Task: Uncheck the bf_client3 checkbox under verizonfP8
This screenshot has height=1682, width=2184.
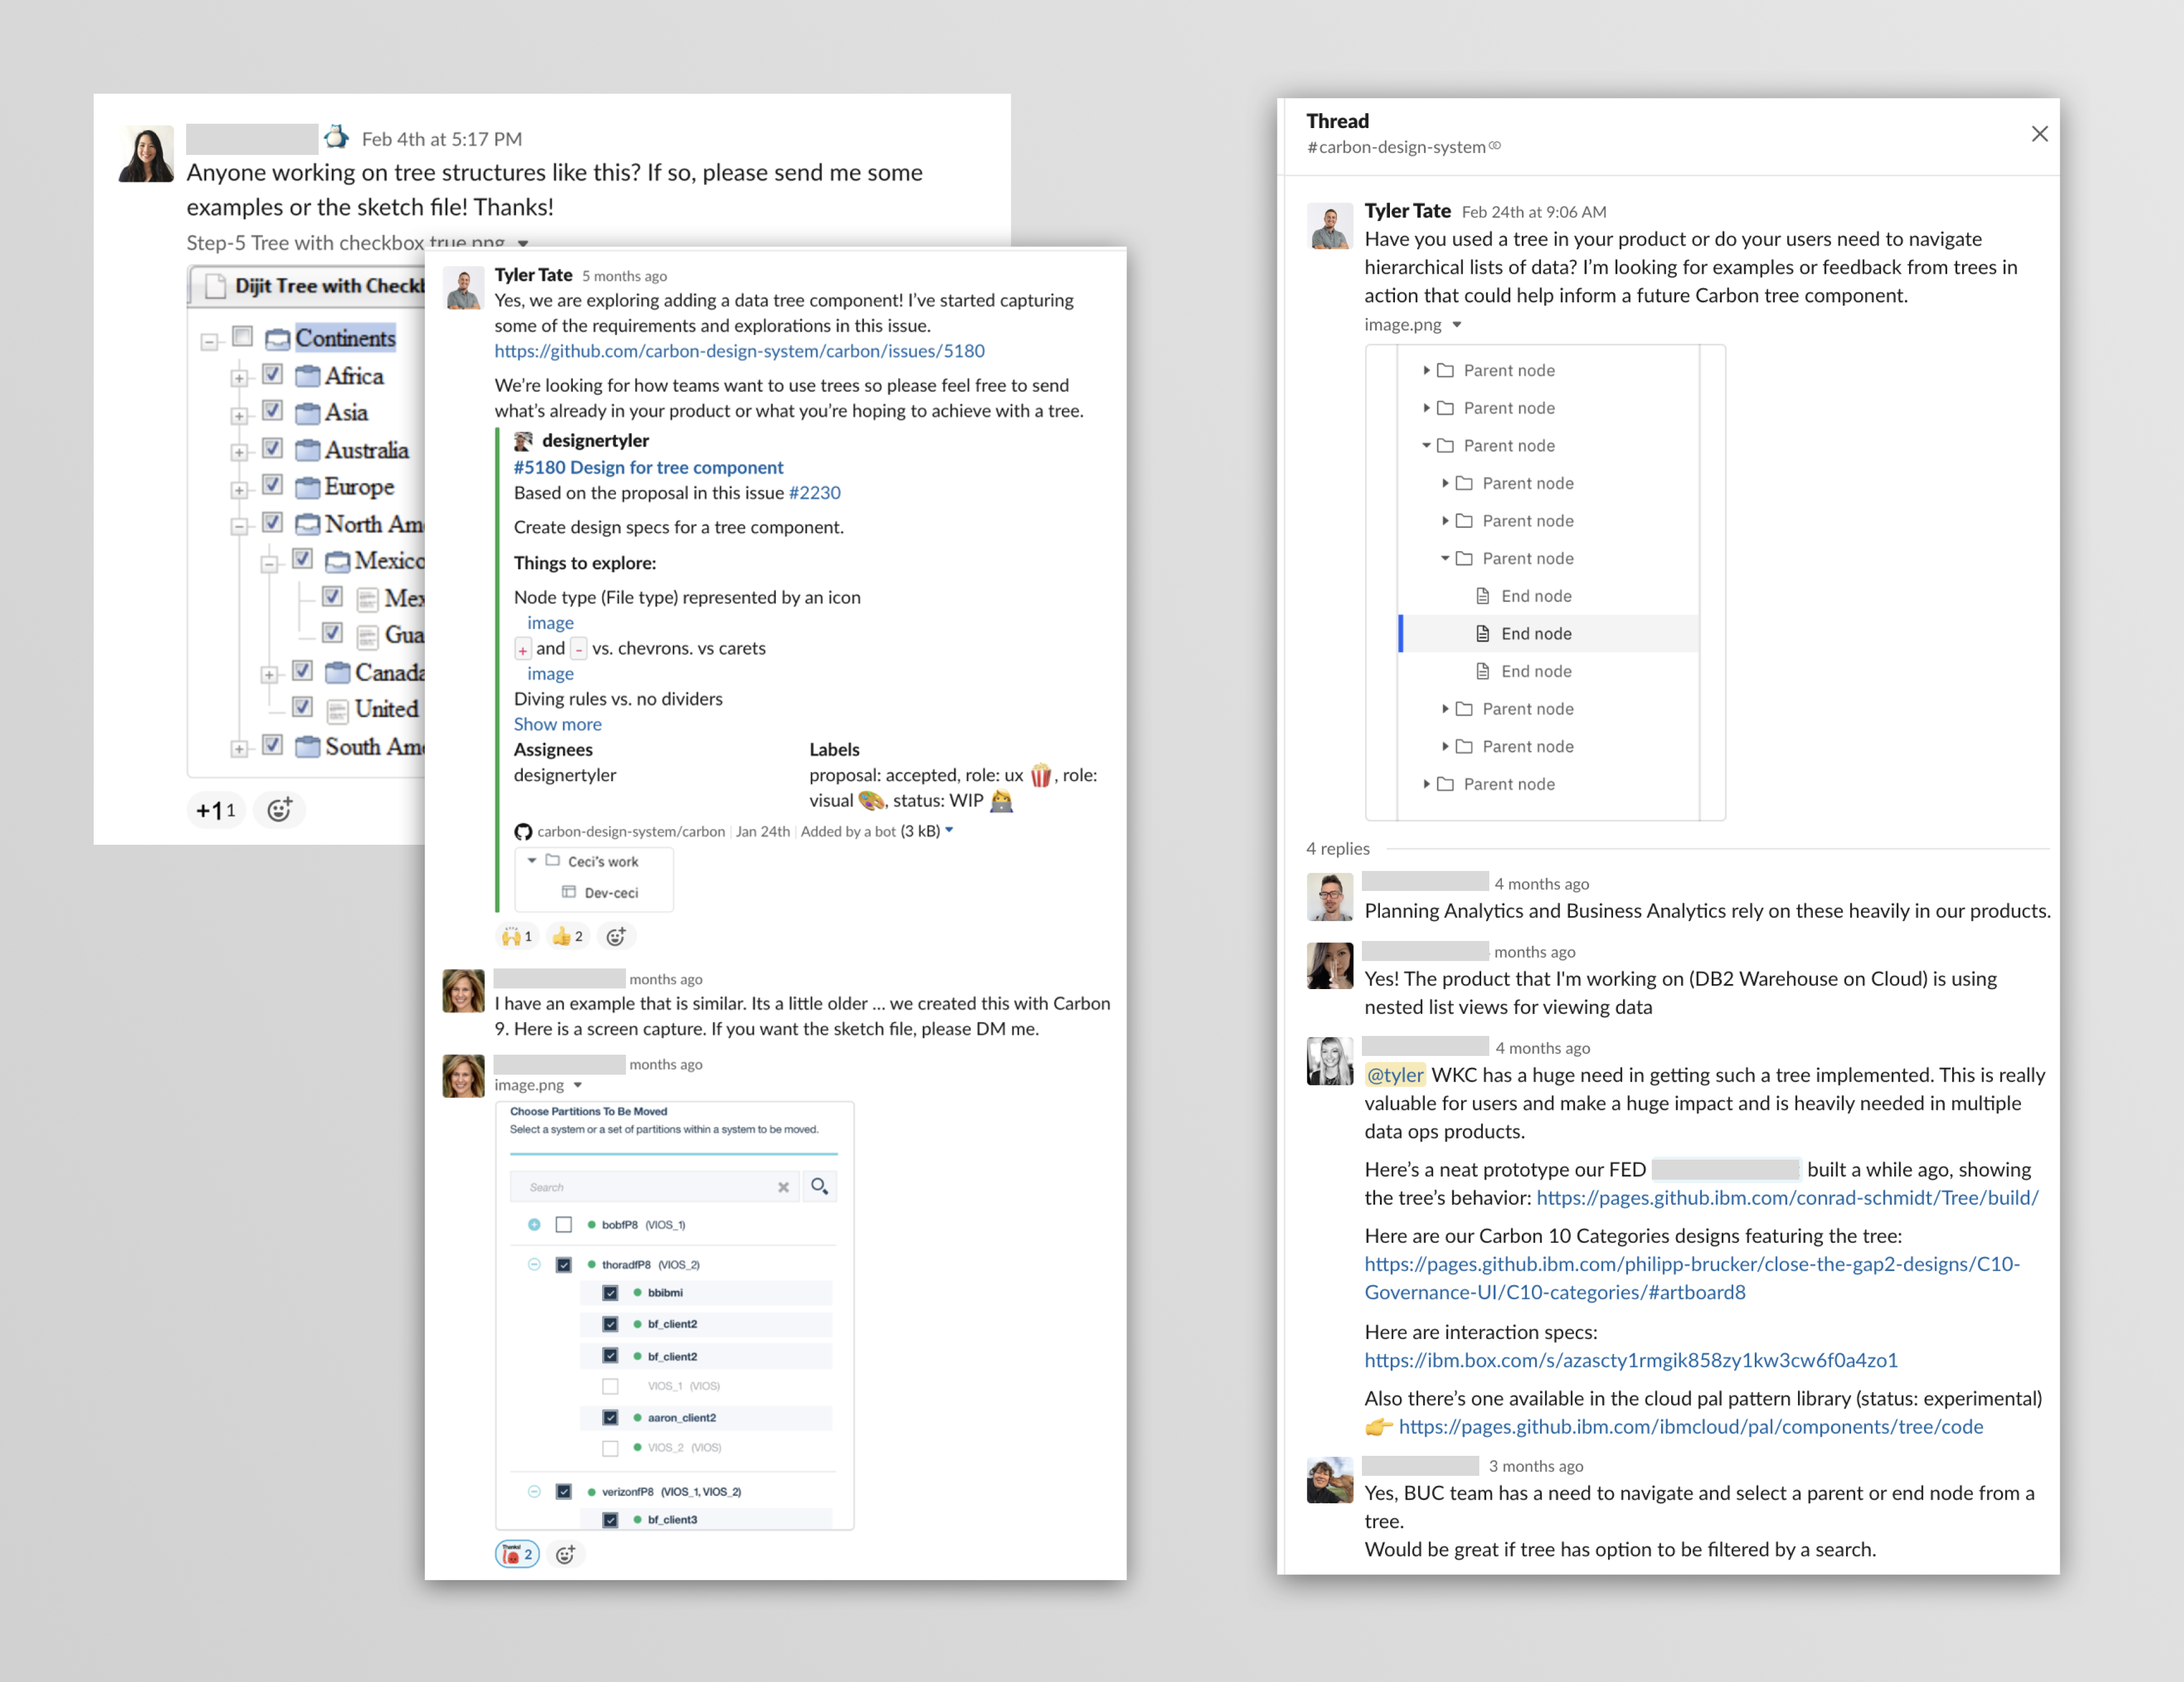Action: click(x=610, y=1519)
